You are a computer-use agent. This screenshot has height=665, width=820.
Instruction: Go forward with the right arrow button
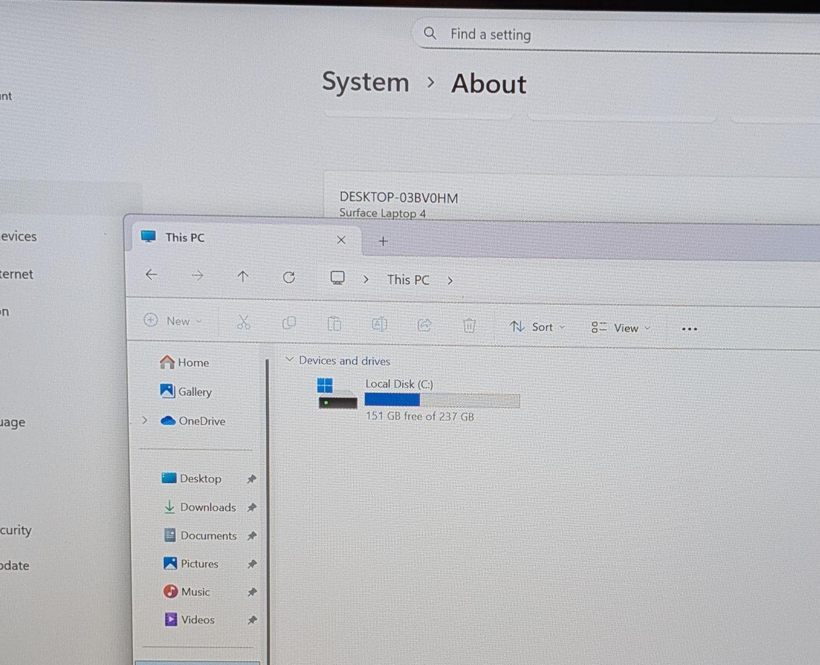tap(197, 275)
